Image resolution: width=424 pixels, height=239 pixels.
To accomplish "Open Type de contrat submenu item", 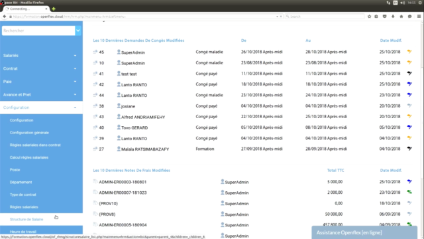I will click(23, 195).
